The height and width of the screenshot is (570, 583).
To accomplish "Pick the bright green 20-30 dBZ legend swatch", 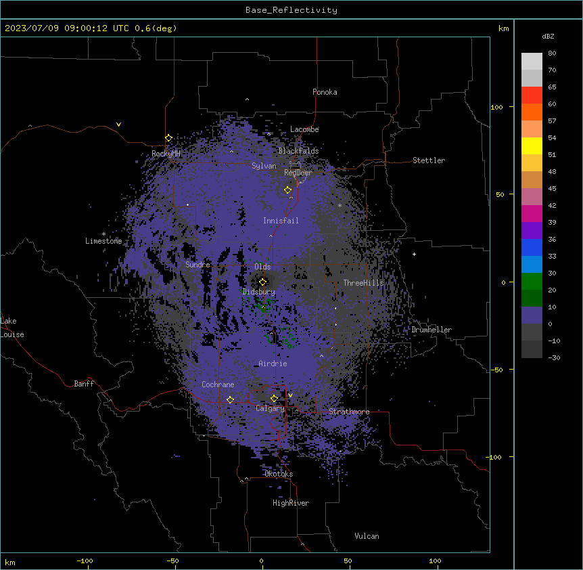I will pos(532,282).
